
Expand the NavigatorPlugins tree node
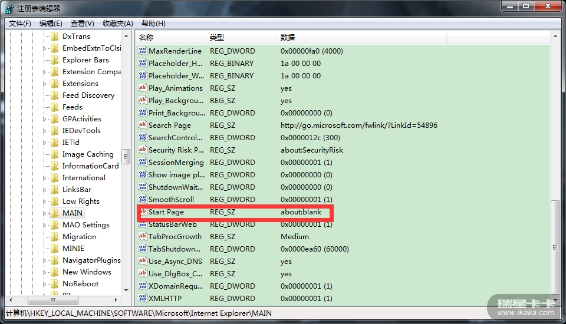point(44,260)
